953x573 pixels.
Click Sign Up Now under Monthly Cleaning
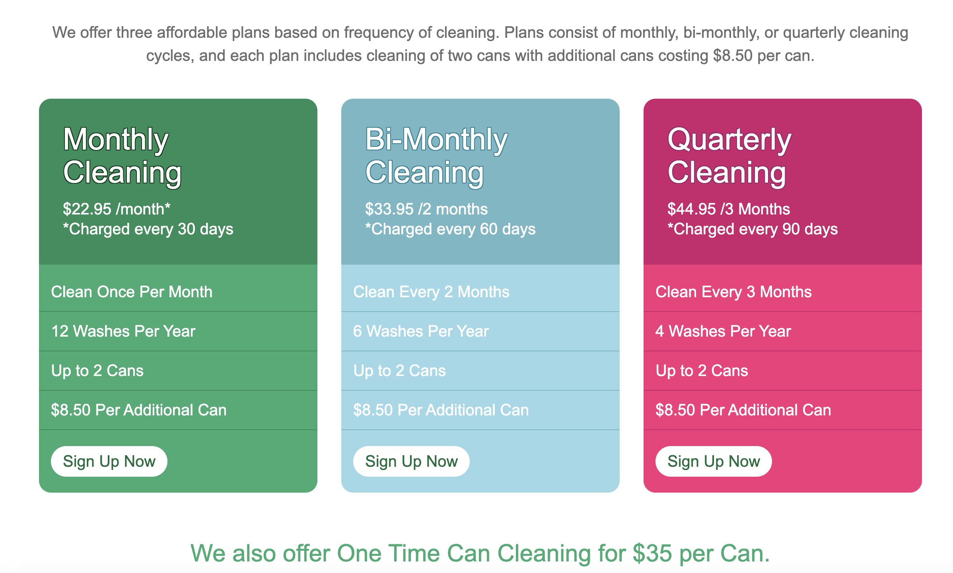click(109, 461)
